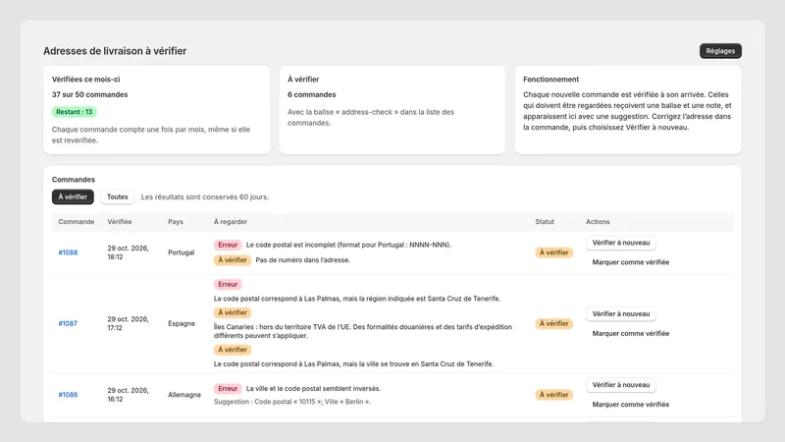Click the Erreur badge in order #1088 row

point(228,245)
